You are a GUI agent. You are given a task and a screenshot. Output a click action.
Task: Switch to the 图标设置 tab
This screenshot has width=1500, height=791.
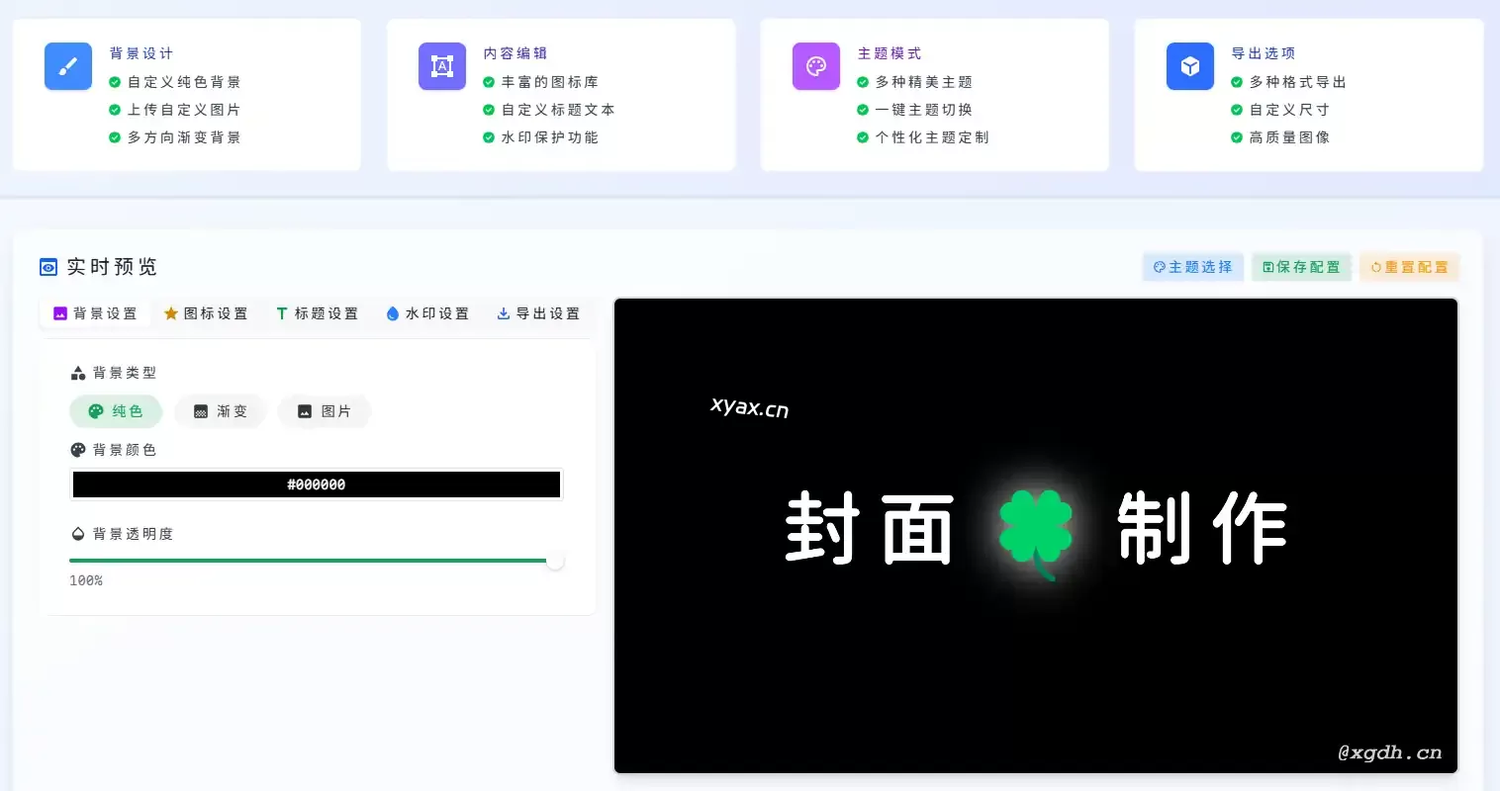tap(206, 313)
